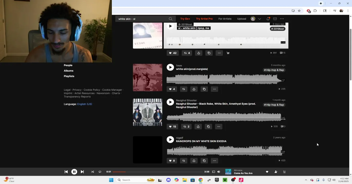
Task: Open the Hip-hop & Rap tag on 1mm track
Action: point(274,70)
